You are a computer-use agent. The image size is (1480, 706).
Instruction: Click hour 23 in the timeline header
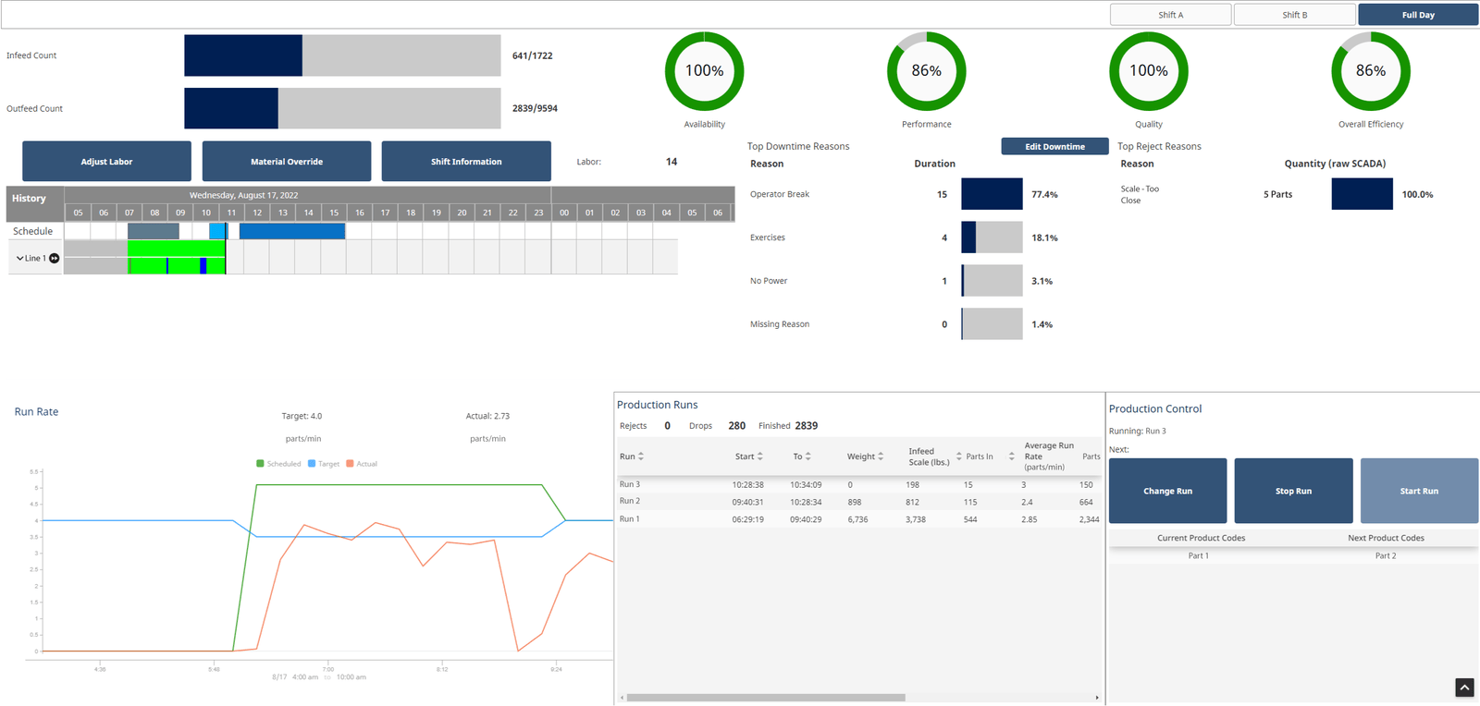click(538, 213)
